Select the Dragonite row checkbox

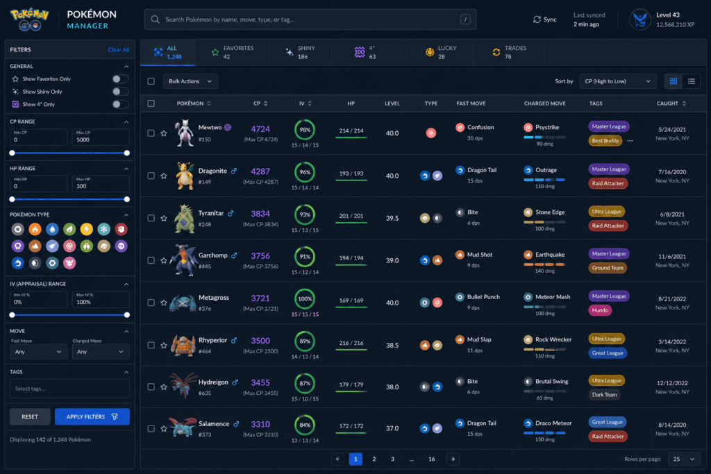151,176
